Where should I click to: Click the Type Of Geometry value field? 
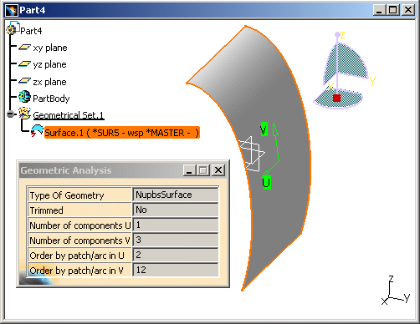coord(176,195)
